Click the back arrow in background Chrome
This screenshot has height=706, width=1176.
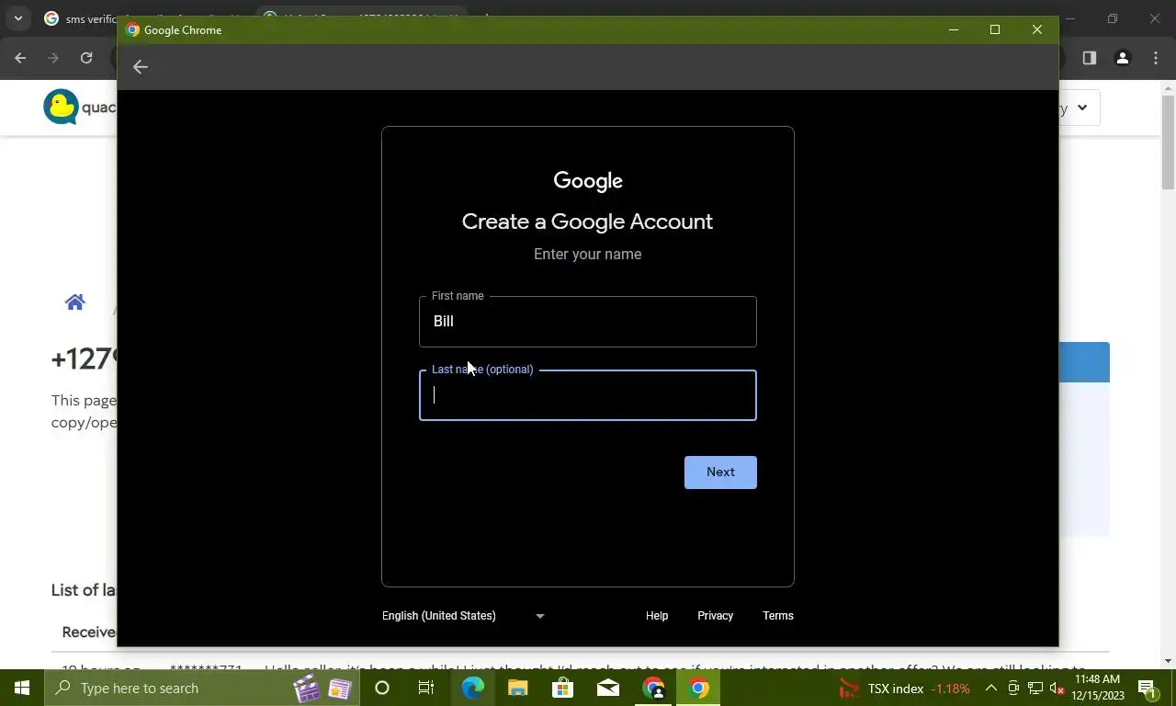[x=20, y=58]
